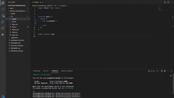This screenshot has height=98, width=174.
Task: Open the Search view in activity bar
Action: (3, 9)
